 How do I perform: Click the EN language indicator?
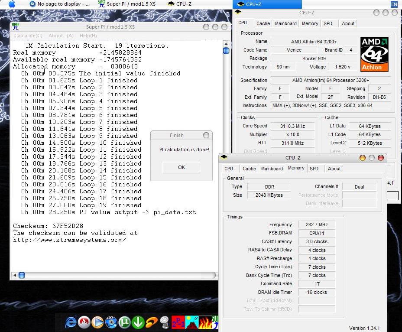click(394, 4)
